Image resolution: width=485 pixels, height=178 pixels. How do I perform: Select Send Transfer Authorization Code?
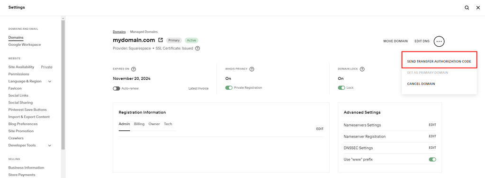(439, 61)
